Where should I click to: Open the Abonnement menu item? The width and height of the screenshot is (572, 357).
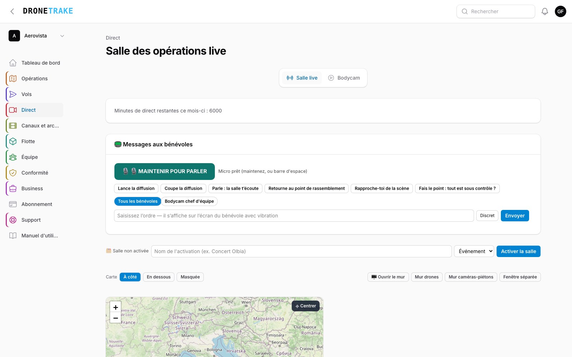[x=35, y=204]
